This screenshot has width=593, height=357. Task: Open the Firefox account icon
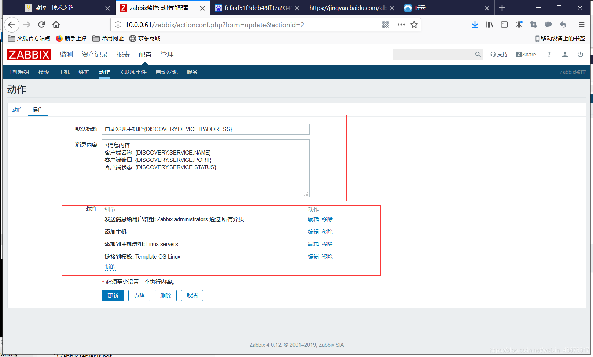coord(519,25)
